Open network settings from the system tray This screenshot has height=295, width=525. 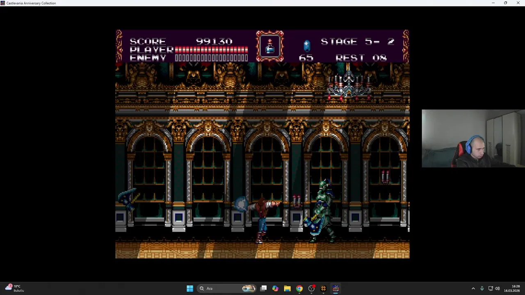pyautogui.click(x=491, y=288)
